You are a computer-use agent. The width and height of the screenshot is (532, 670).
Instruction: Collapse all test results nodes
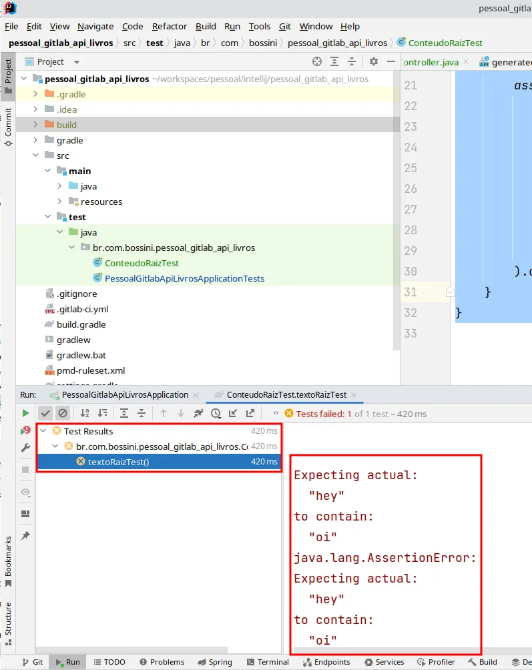click(142, 413)
